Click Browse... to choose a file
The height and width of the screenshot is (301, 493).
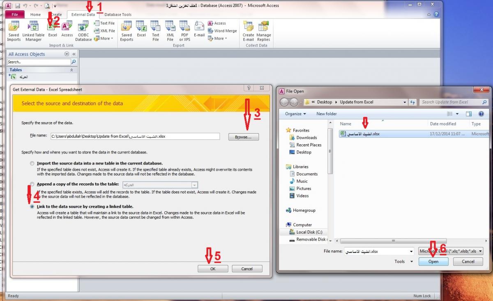click(x=244, y=137)
